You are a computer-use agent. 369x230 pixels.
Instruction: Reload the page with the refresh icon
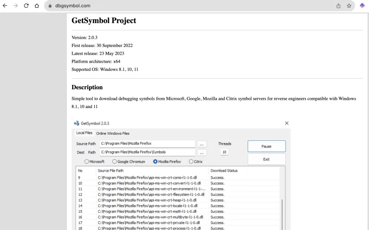26,6
